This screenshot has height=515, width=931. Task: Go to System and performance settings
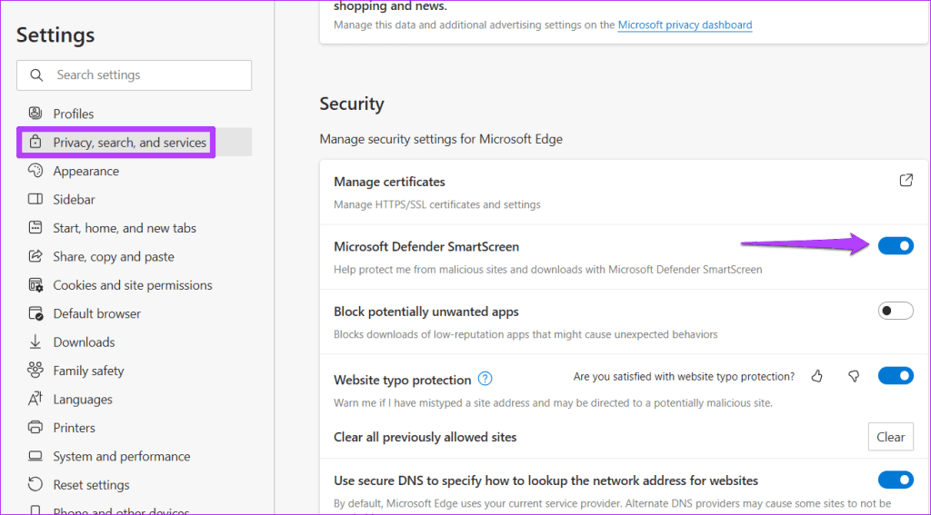click(x=121, y=456)
